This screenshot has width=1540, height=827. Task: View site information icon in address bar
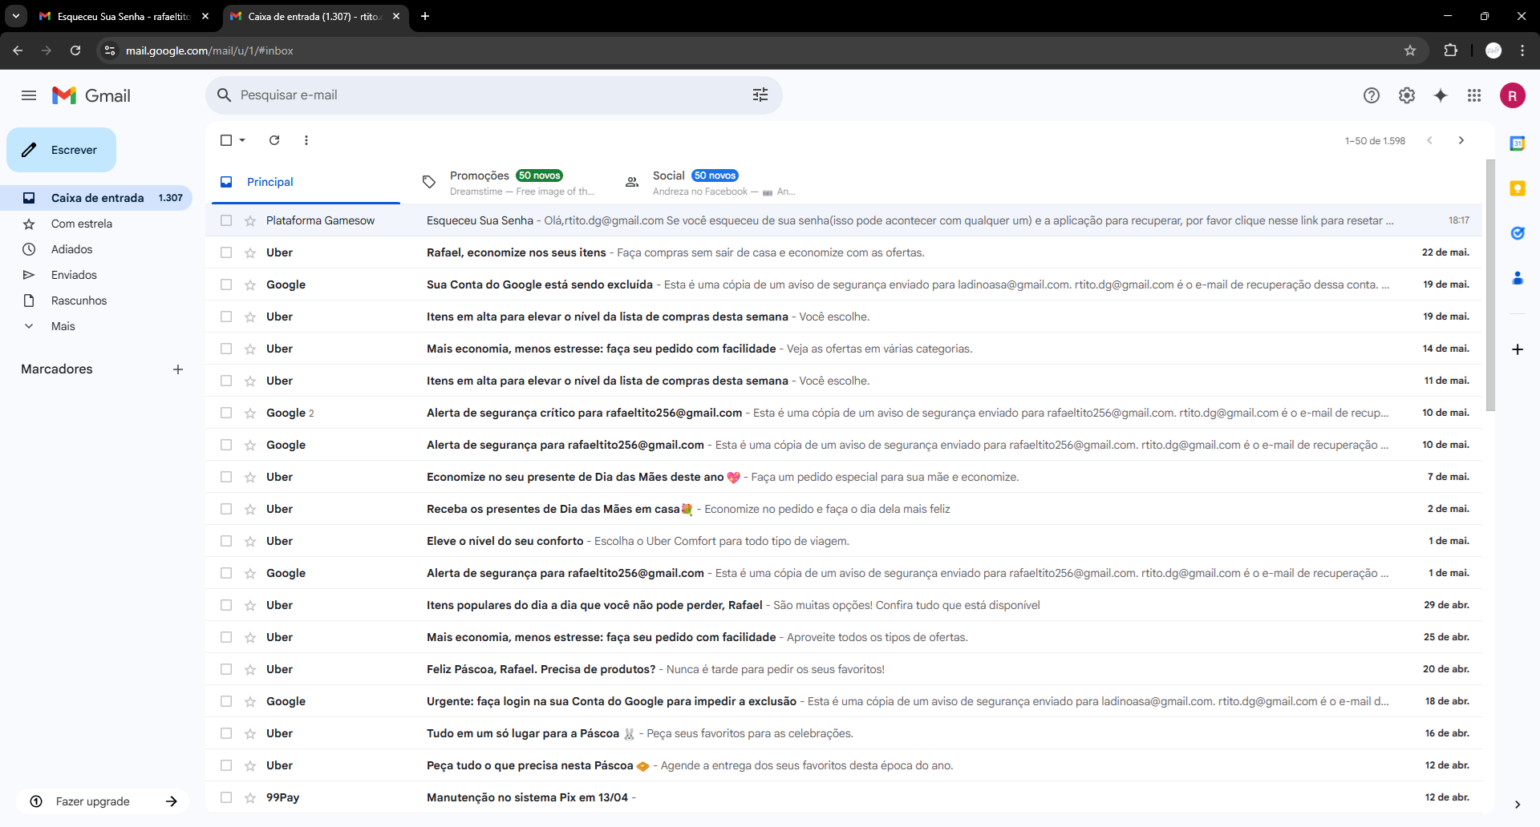(x=110, y=50)
